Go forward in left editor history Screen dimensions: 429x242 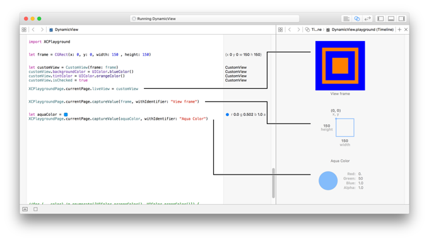click(42, 30)
